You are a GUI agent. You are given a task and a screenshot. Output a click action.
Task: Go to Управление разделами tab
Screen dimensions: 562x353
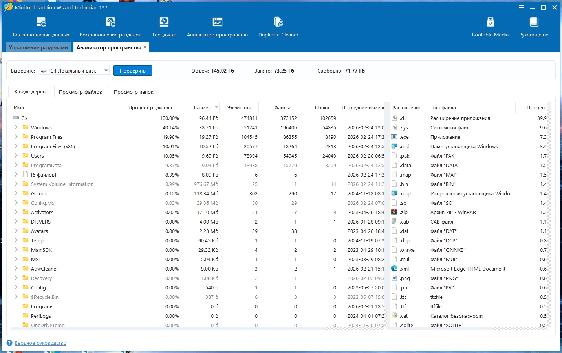point(38,47)
